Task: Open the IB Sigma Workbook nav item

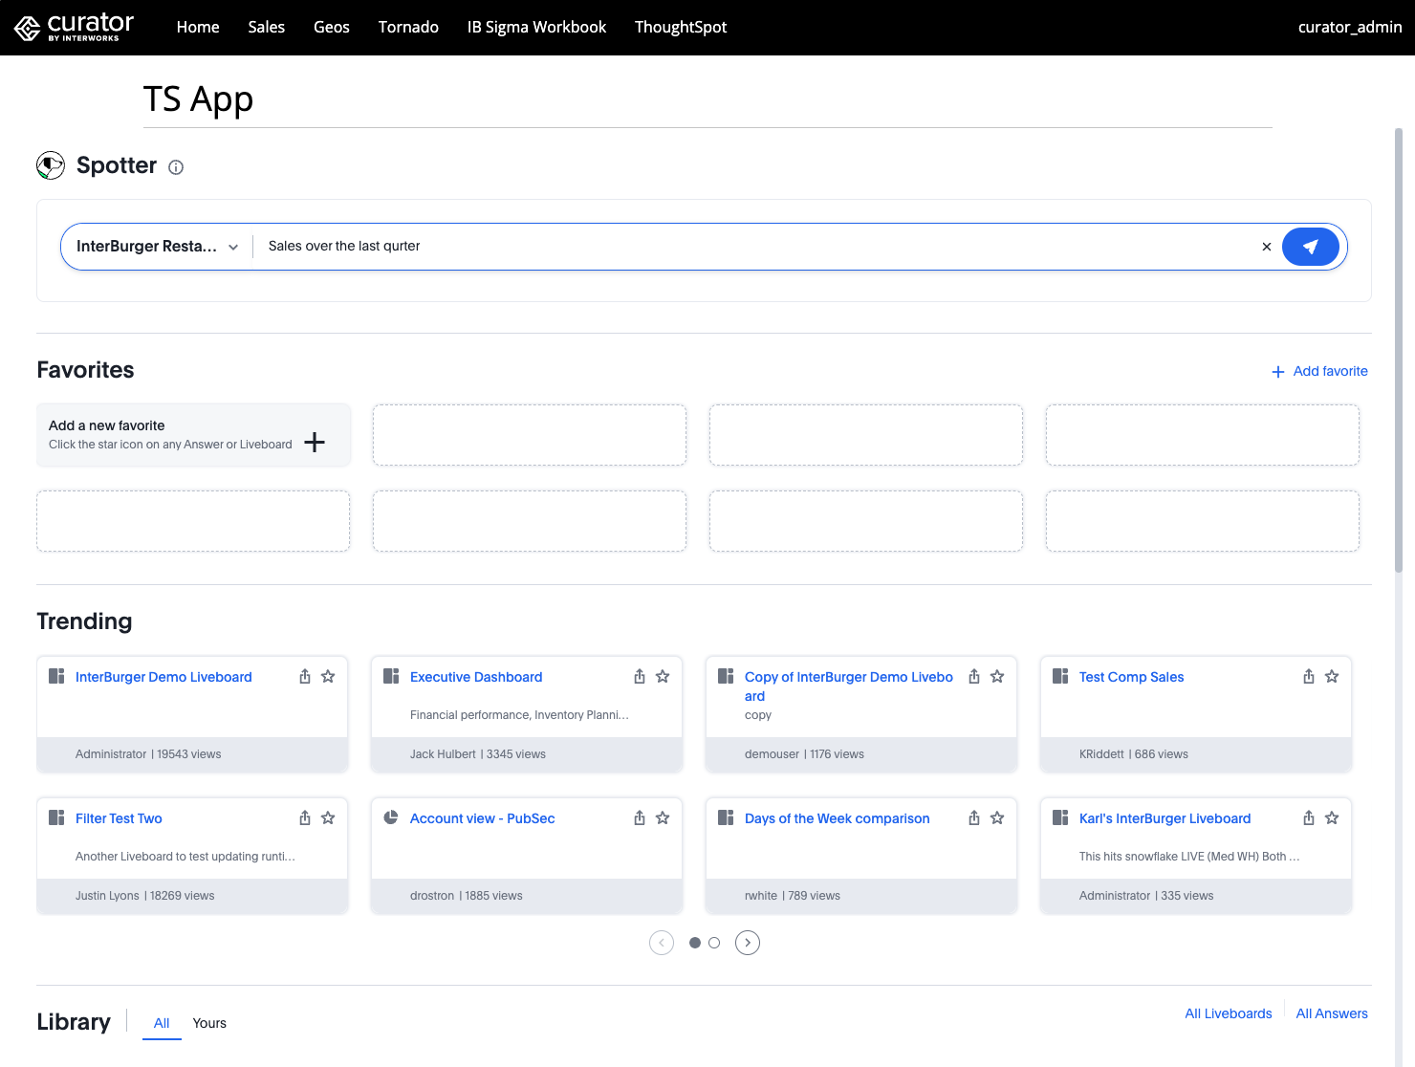Action: 536,27
